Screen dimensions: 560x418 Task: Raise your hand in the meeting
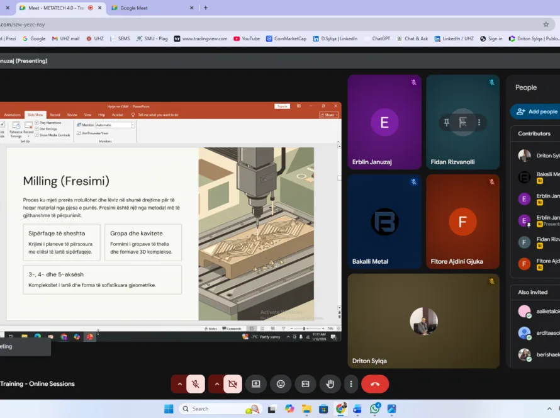click(330, 383)
